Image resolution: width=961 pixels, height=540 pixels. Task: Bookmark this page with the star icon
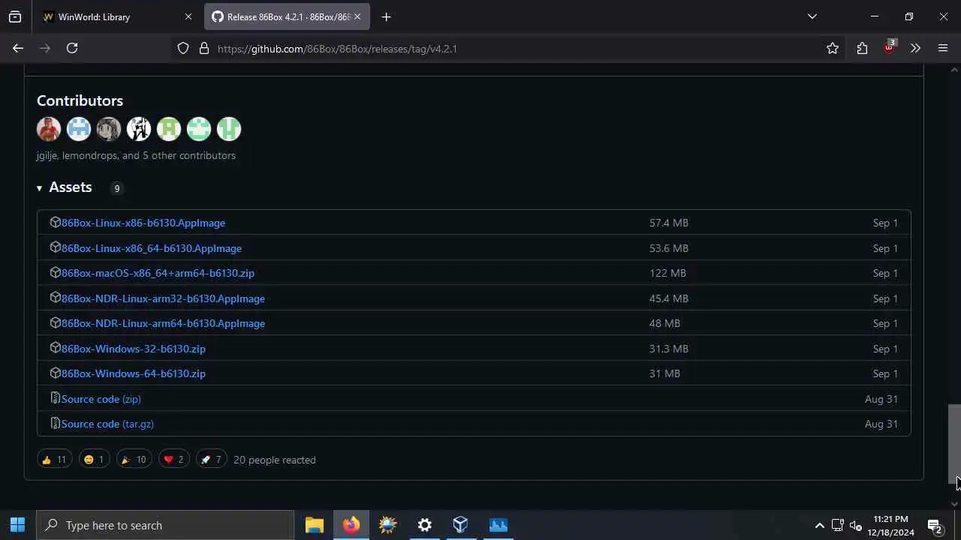coord(833,49)
